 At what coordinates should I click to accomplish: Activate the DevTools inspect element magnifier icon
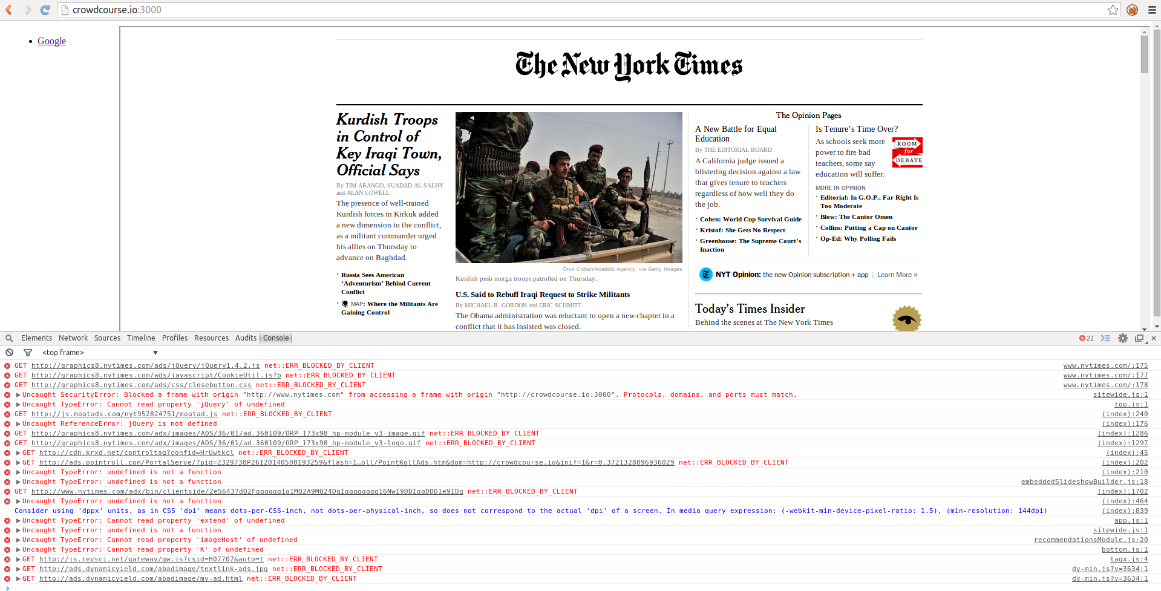9,338
